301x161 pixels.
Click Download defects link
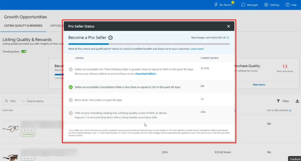(146, 74)
